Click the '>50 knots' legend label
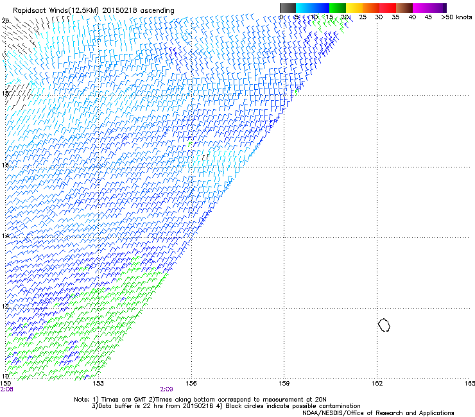Screen dimensions: 475x417 (456, 17)
